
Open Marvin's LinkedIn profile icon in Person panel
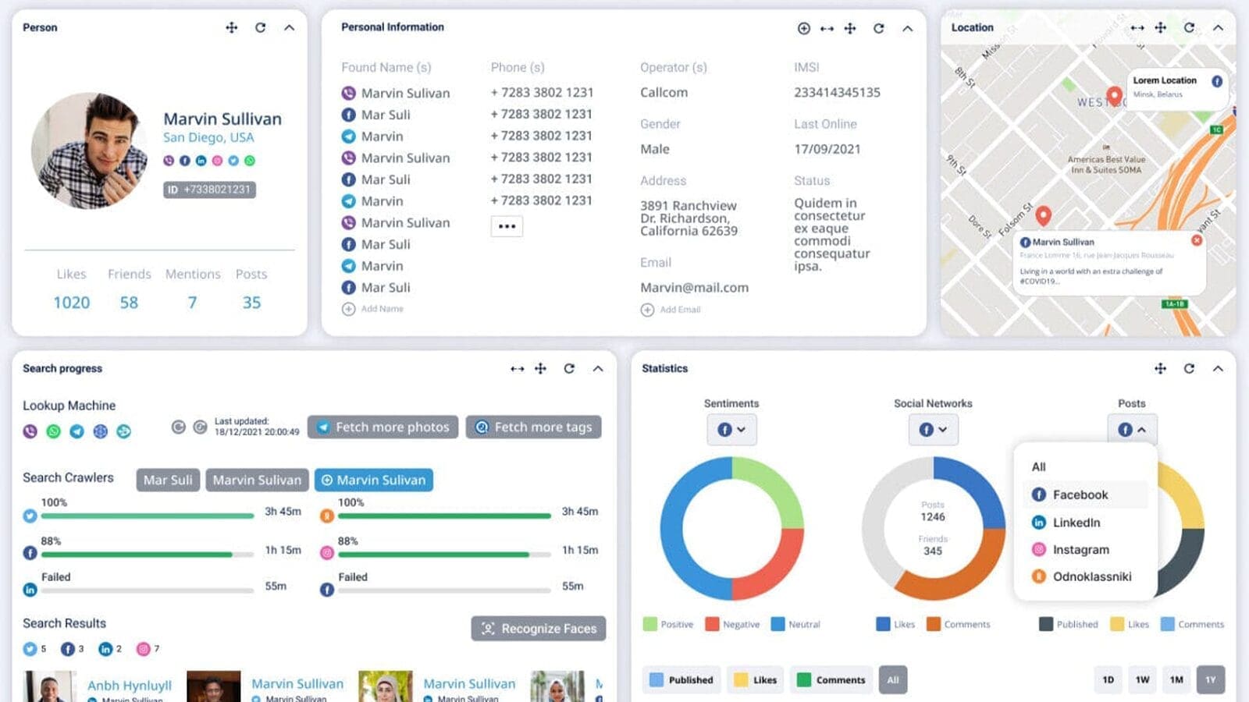201,161
